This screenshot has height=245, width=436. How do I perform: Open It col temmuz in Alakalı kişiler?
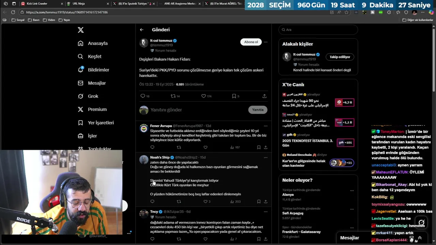pos(304,54)
